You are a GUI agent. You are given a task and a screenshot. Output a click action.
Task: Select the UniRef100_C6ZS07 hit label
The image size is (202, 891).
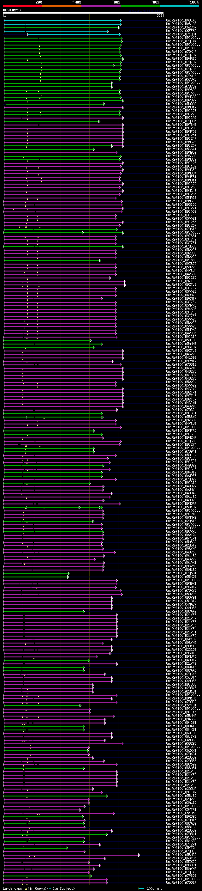click(181, 27)
